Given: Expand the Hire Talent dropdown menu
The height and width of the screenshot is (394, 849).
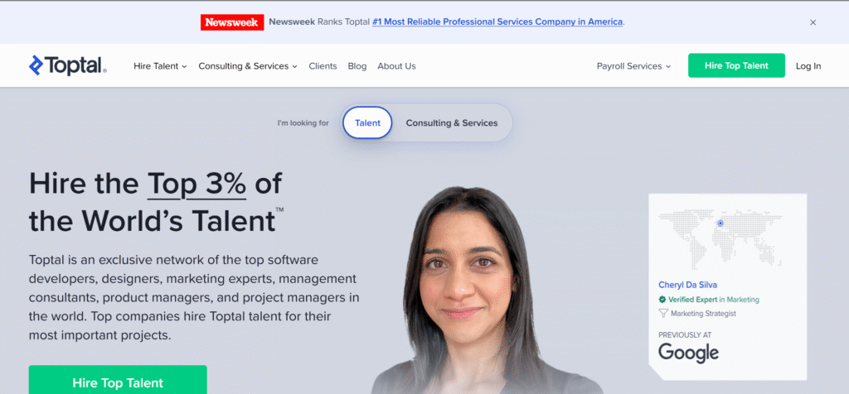Looking at the screenshot, I should pyautogui.click(x=160, y=66).
